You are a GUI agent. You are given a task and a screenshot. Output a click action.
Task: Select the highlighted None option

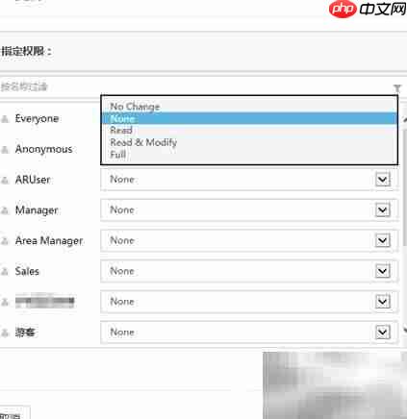(x=249, y=118)
